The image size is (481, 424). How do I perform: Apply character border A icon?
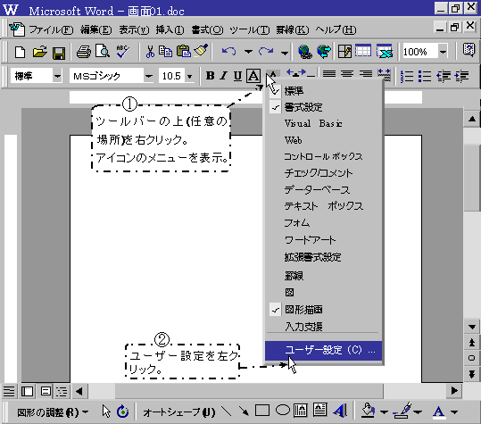click(253, 76)
